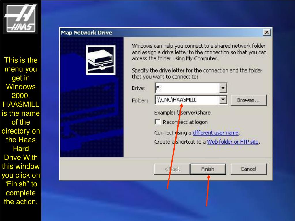295x221 pixels.
Task: Open the Browse... folder dialog
Action: 249,100
